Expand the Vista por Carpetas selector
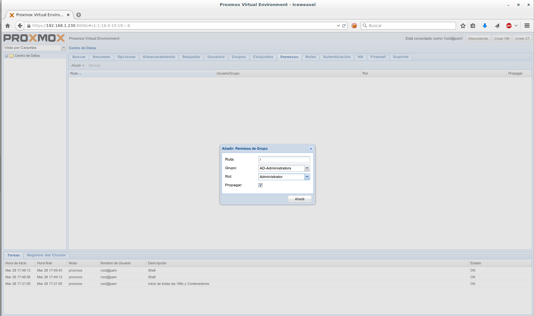The width and height of the screenshot is (534, 316). click(63, 48)
